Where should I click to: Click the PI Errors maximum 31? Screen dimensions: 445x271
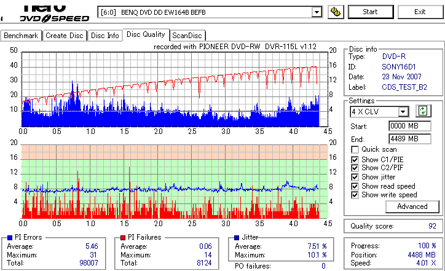click(93, 255)
